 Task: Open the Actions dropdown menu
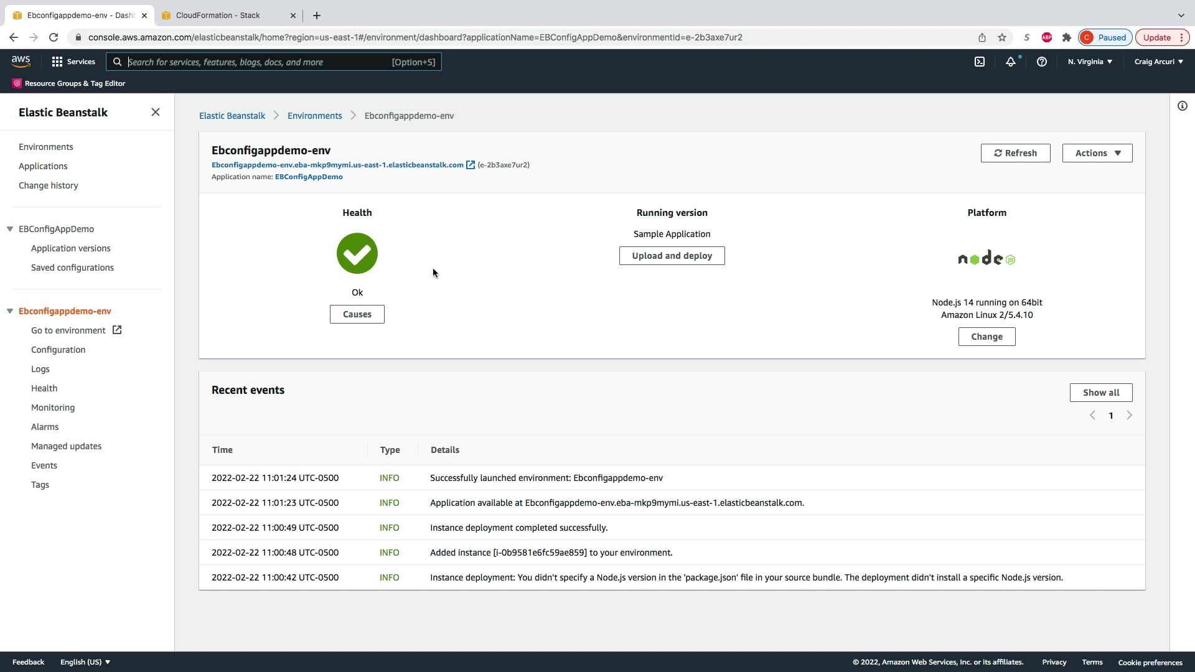coord(1097,153)
